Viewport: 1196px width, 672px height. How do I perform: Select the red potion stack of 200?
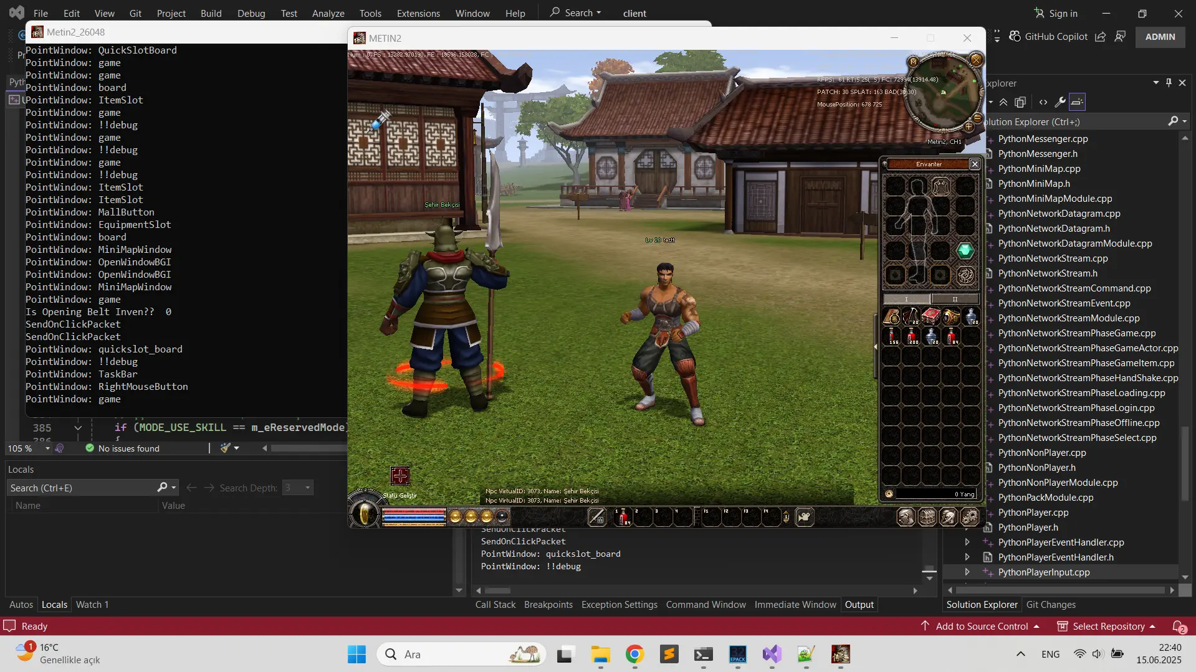pos(911,336)
